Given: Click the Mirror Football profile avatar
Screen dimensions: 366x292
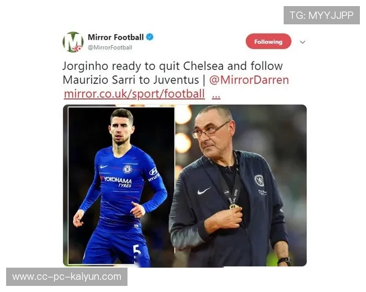Looking at the screenshot, I should pyautogui.click(x=73, y=42).
